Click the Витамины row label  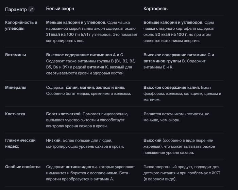pos(16,55)
